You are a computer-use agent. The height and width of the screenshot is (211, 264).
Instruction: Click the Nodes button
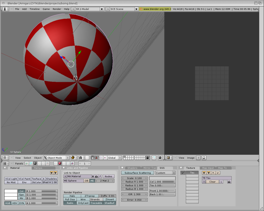109,176
